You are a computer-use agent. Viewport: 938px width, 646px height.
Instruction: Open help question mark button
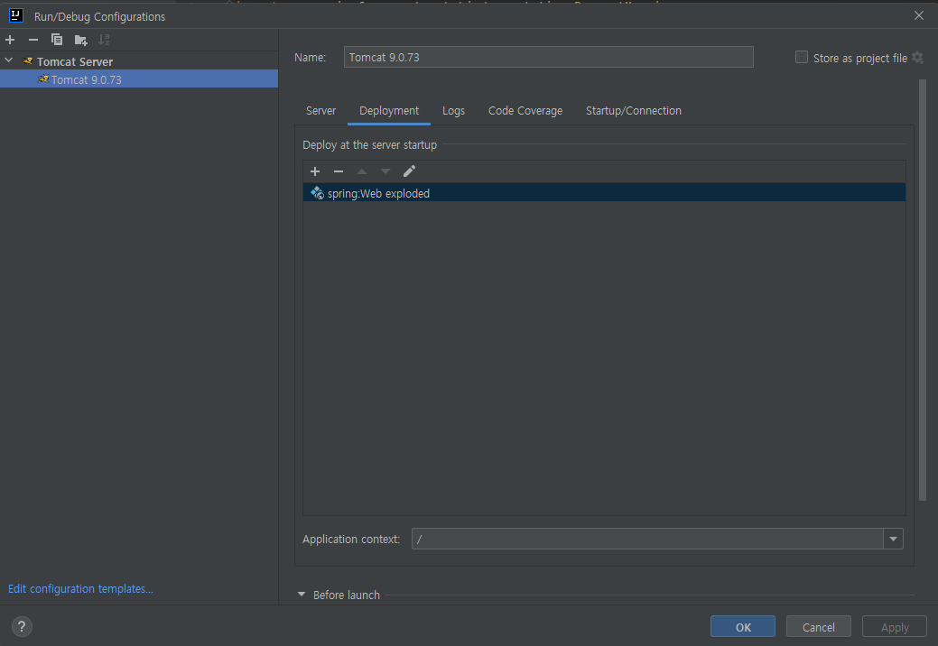[22, 626]
